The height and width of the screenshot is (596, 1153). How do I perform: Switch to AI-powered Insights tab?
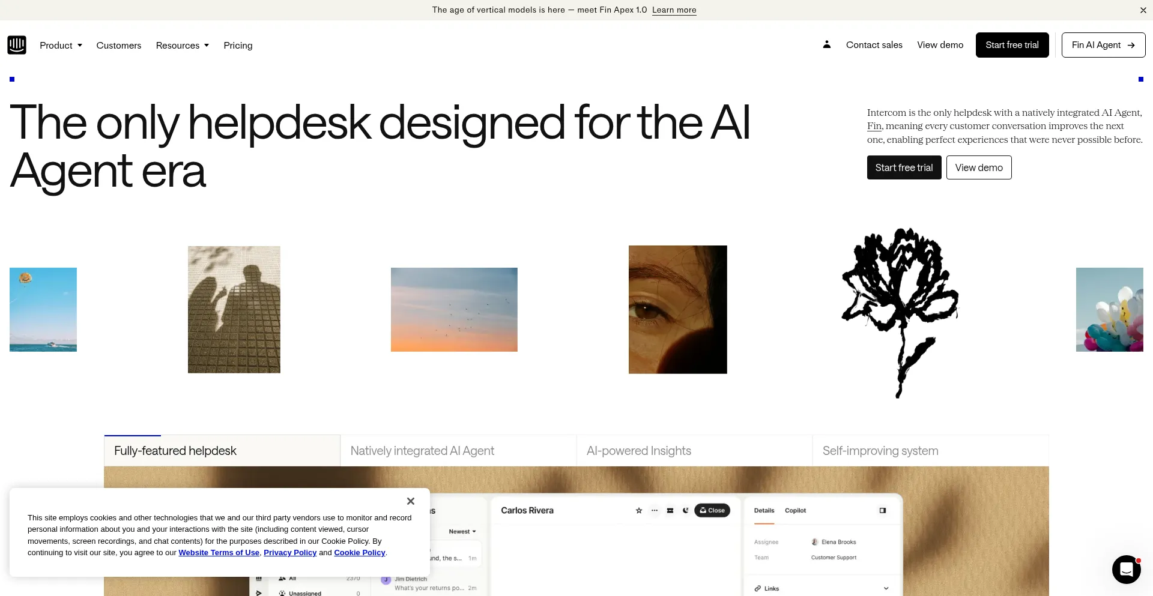tap(694, 451)
